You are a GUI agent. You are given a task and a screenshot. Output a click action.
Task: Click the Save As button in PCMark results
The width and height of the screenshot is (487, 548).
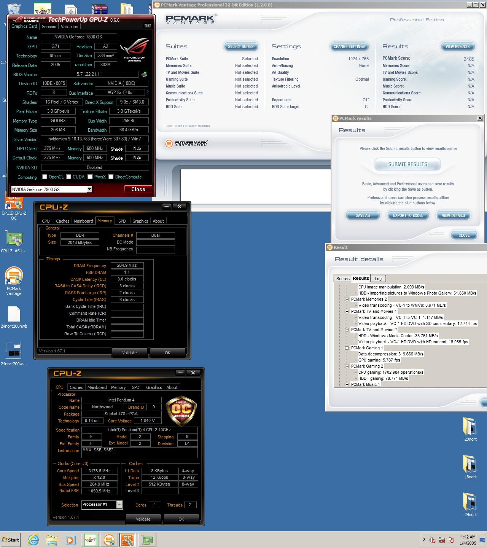(363, 215)
